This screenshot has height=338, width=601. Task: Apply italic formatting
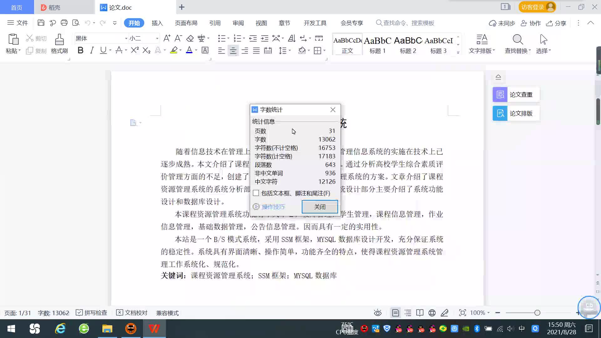point(92,50)
